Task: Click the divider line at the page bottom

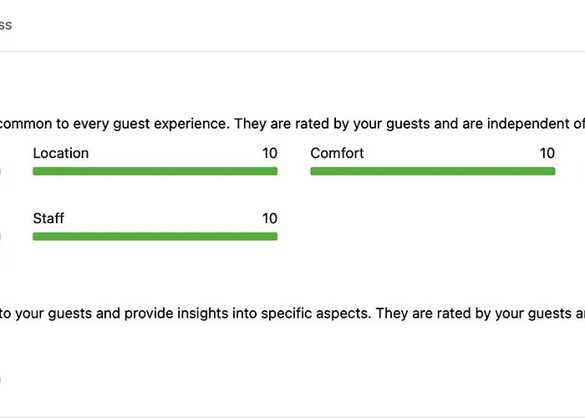Action: 292,415
